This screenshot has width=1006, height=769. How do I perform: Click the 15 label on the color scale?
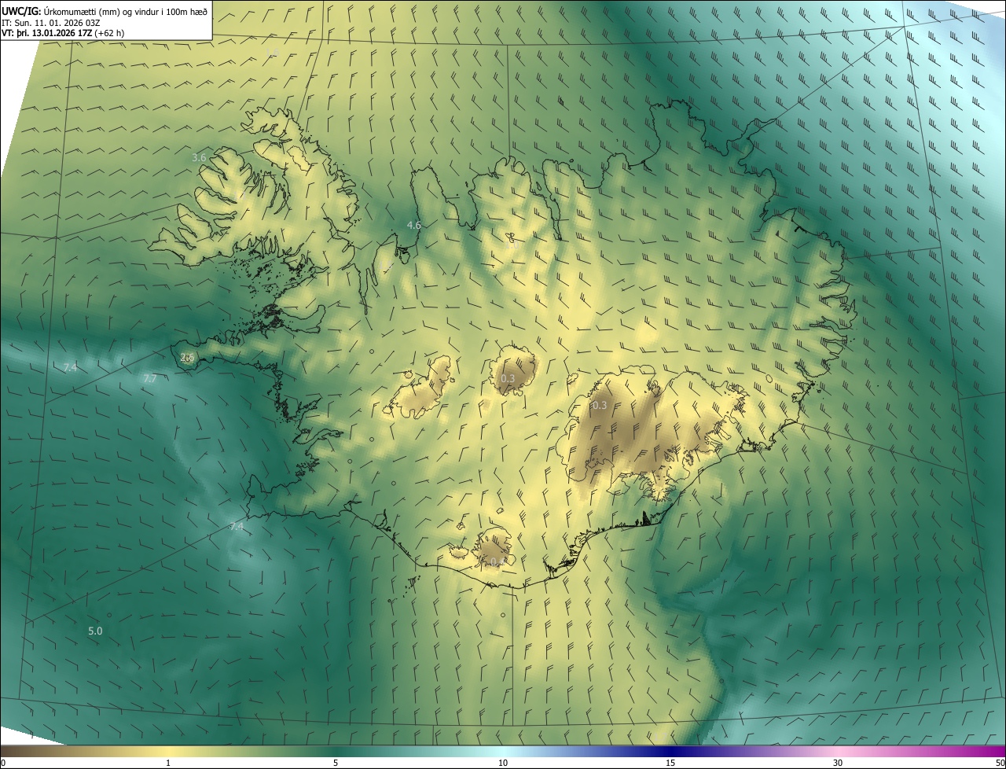(670, 763)
